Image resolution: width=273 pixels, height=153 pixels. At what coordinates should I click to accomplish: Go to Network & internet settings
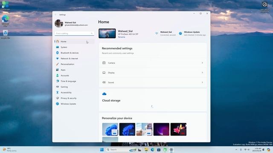pyautogui.click(x=74, y=59)
